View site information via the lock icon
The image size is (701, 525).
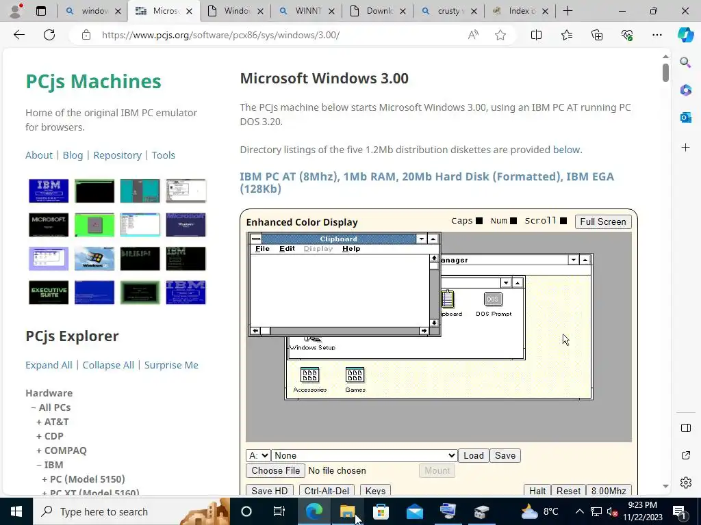point(86,35)
